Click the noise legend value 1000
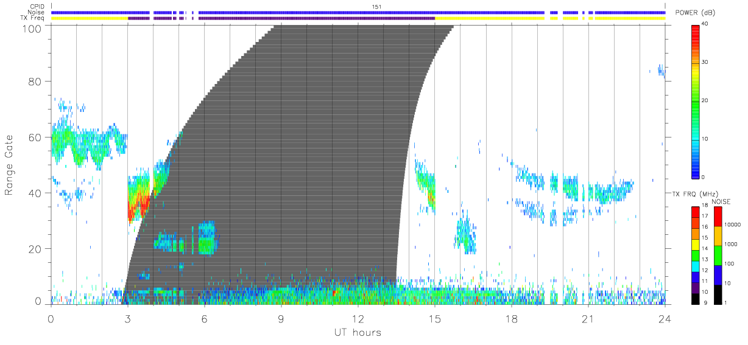This screenshot has width=748, height=345. (x=730, y=244)
